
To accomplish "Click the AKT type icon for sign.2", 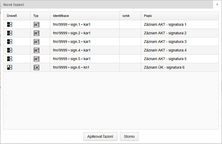I will [x=36, y=33].
